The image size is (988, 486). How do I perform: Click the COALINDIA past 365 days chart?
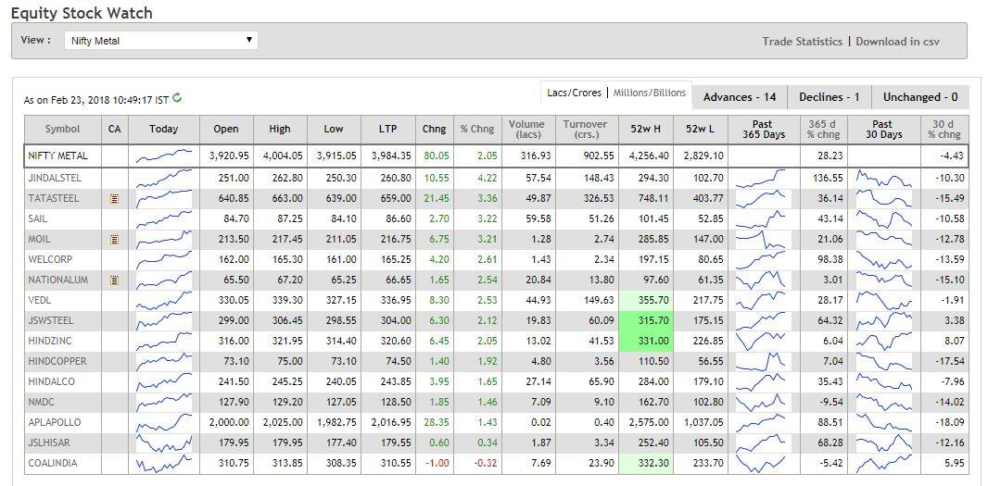click(x=760, y=463)
